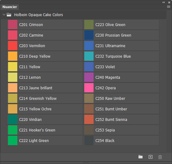Click the C220 Viridian color square

pyautogui.click(x=13, y=119)
